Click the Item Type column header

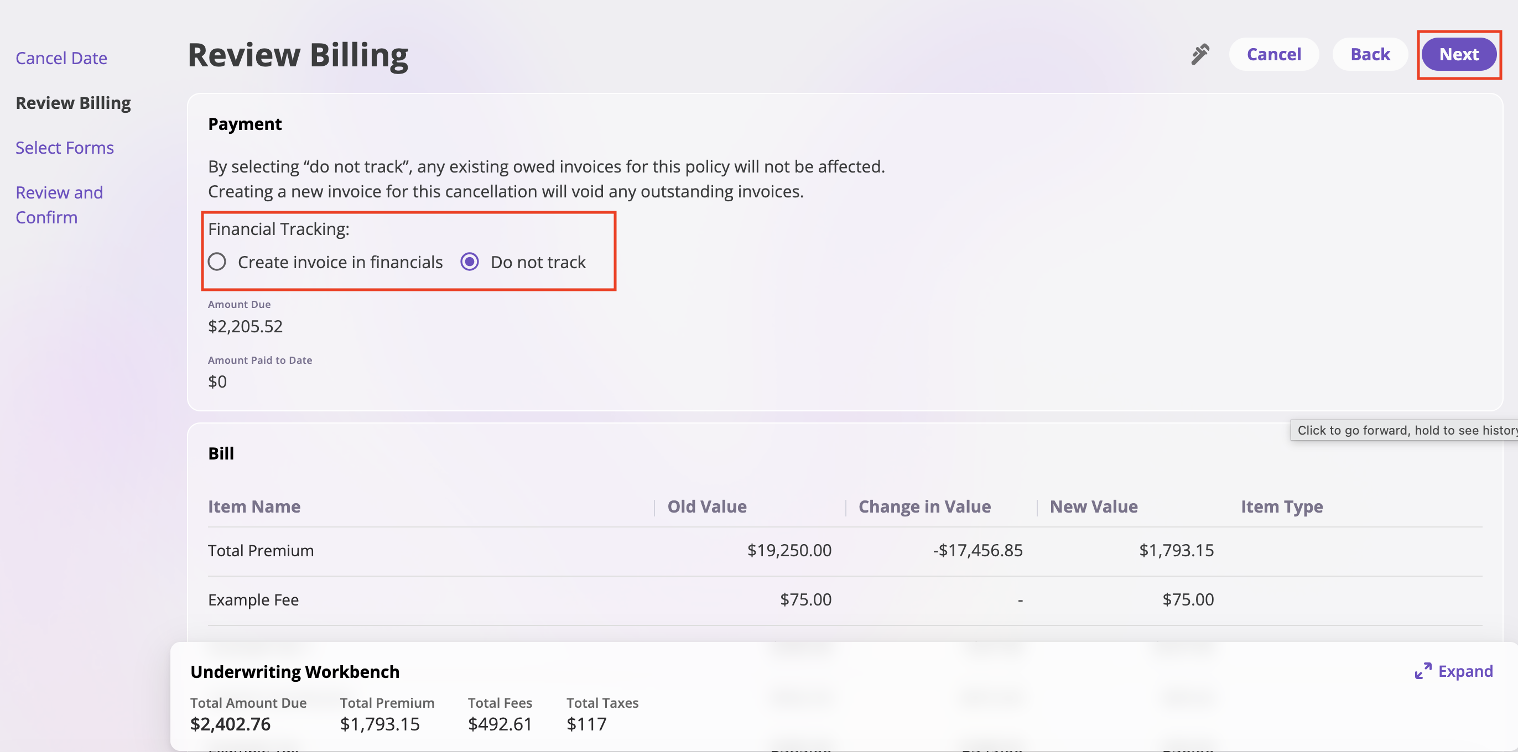(1281, 506)
